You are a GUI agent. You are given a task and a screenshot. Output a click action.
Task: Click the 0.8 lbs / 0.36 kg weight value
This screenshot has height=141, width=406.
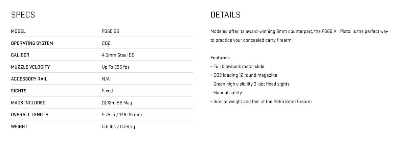(119, 126)
